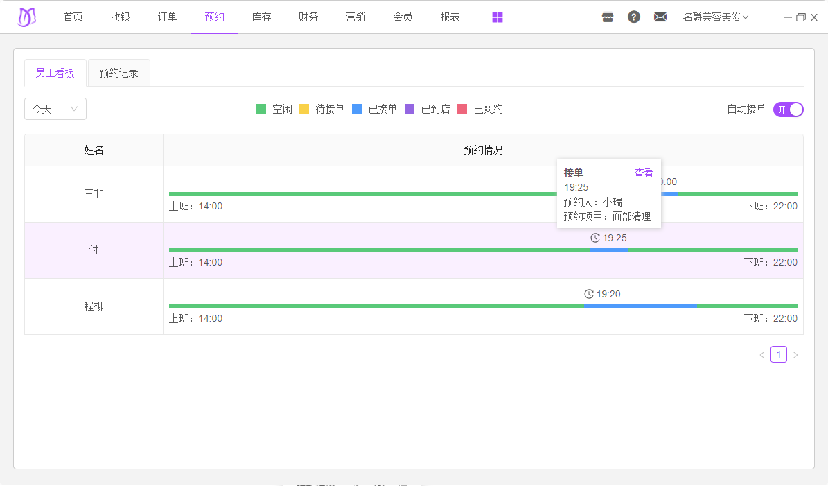The image size is (828, 486).
Task: Open the 今天 date dropdown
Action: 55,110
